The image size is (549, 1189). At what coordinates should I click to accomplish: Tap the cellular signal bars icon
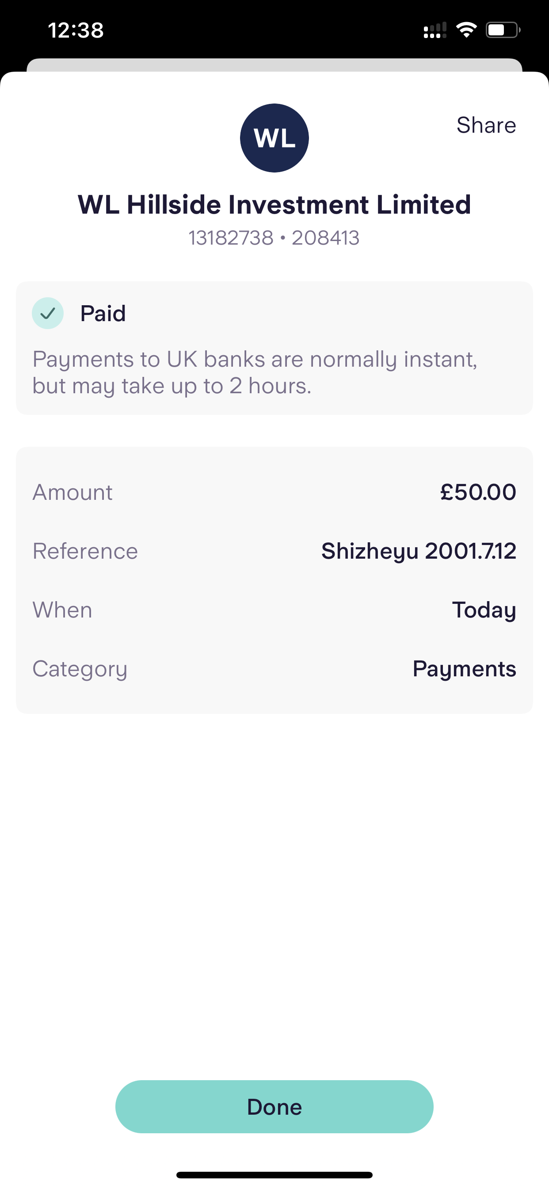click(435, 31)
